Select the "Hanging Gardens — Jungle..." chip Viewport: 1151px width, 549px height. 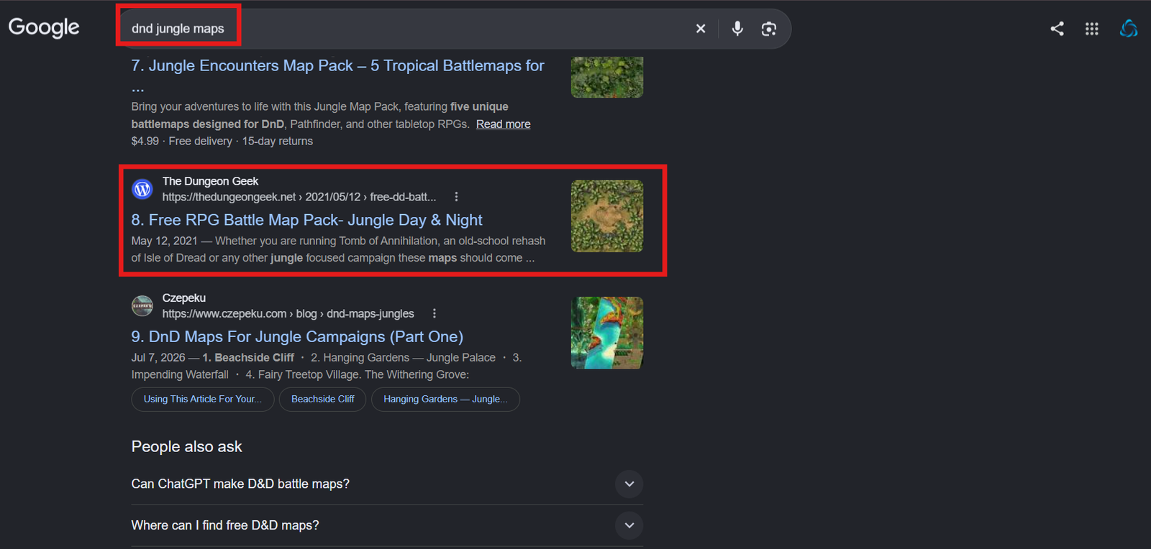[445, 400]
